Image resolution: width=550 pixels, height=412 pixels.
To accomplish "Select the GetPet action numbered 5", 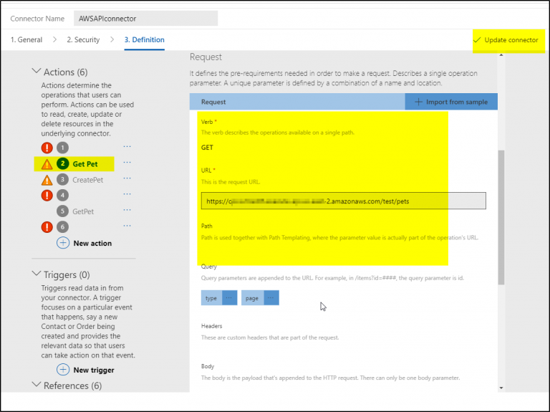I will [82, 211].
